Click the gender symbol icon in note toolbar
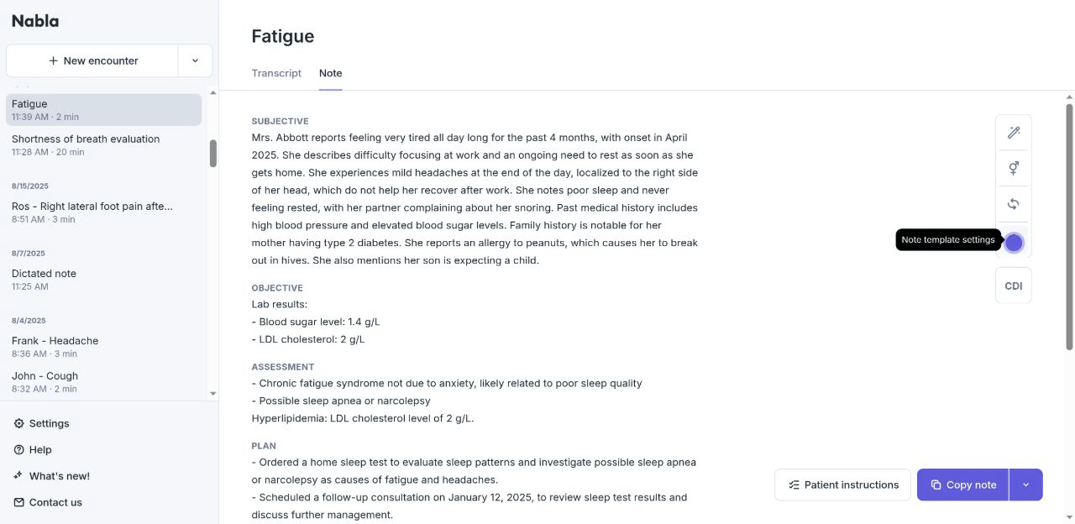The width and height of the screenshot is (1075, 524). click(x=1014, y=169)
